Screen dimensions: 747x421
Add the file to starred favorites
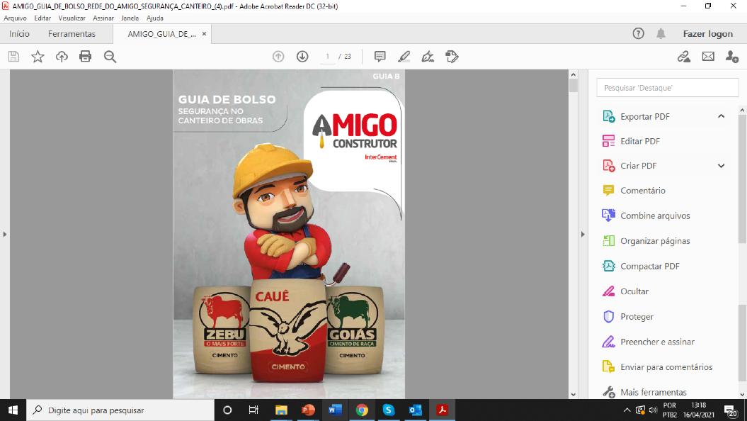[x=38, y=57]
